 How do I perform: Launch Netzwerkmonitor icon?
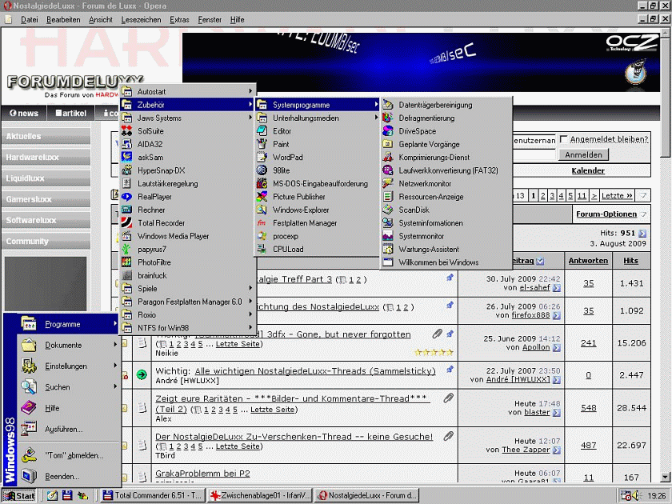coord(388,183)
